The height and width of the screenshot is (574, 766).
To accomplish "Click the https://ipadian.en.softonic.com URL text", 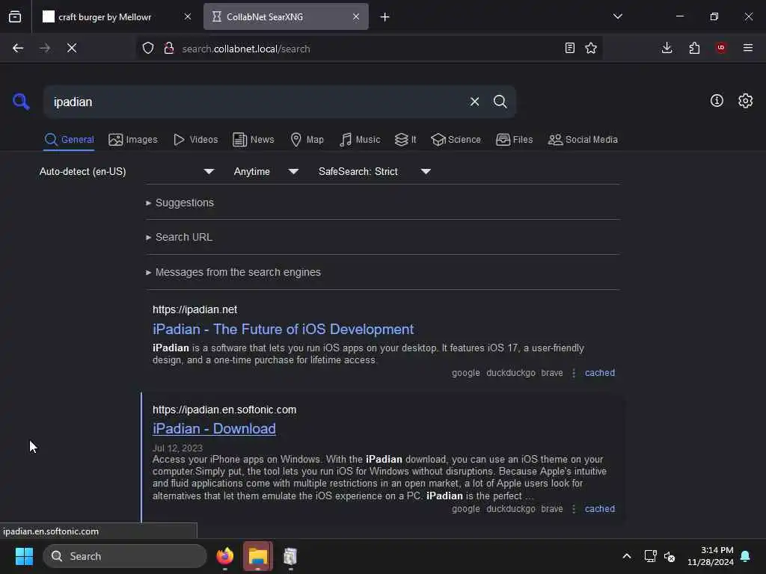I will click(224, 410).
